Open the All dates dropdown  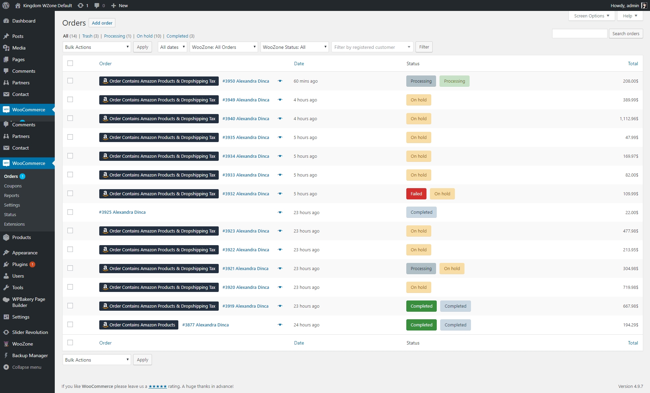[173, 47]
